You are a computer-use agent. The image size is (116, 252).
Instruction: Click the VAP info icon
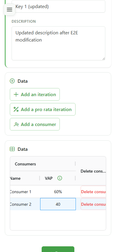pyautogui.click(x=60, y=178)
